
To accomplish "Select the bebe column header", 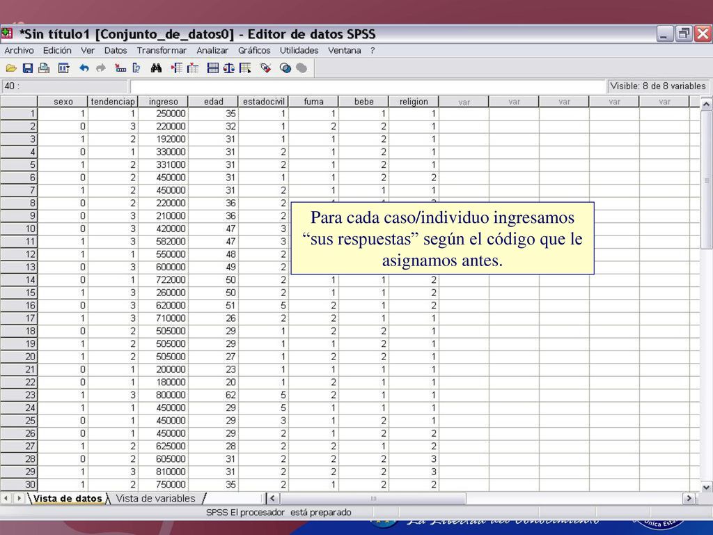I will tap(363, 102).
